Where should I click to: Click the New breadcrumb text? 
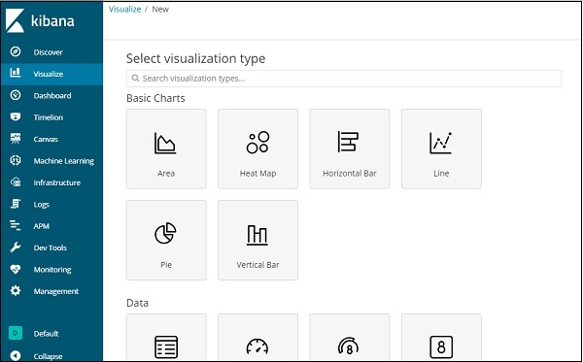click(x=160, y=10)
